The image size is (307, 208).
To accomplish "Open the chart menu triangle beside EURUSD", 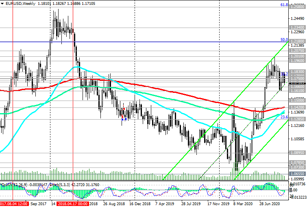I will click(x=2, y=4).
